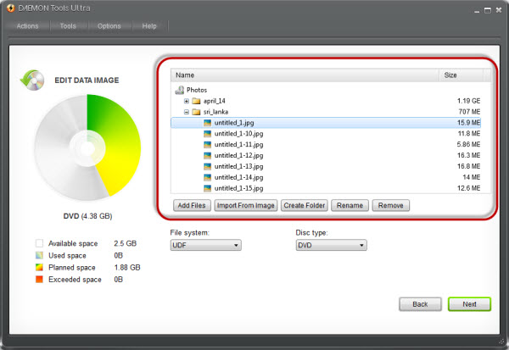Click the 5.86 MB size value
509x350 pixels.
pos(469,145)
